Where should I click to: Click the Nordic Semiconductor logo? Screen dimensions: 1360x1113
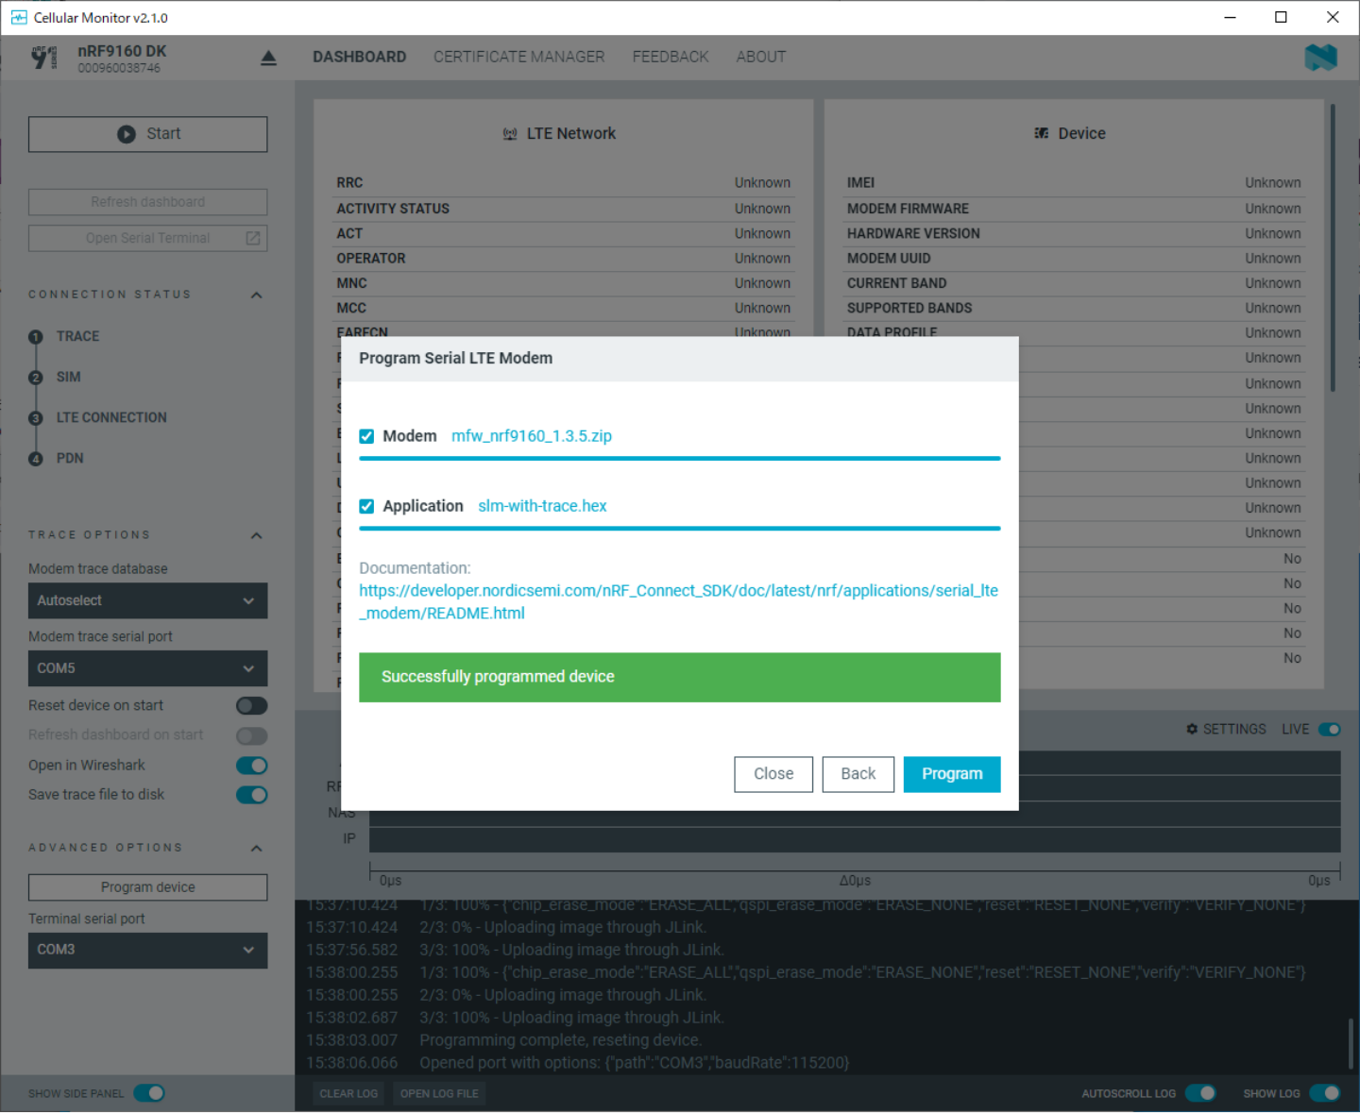pos(1320,58)
